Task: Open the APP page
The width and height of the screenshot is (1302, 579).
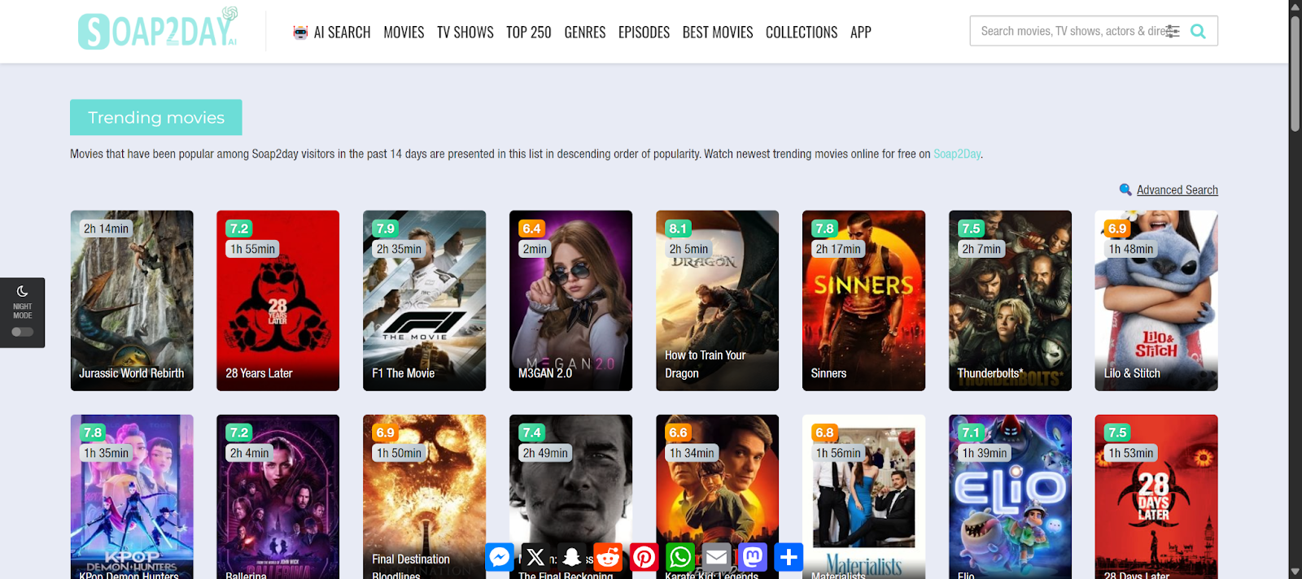Action: 861,33
